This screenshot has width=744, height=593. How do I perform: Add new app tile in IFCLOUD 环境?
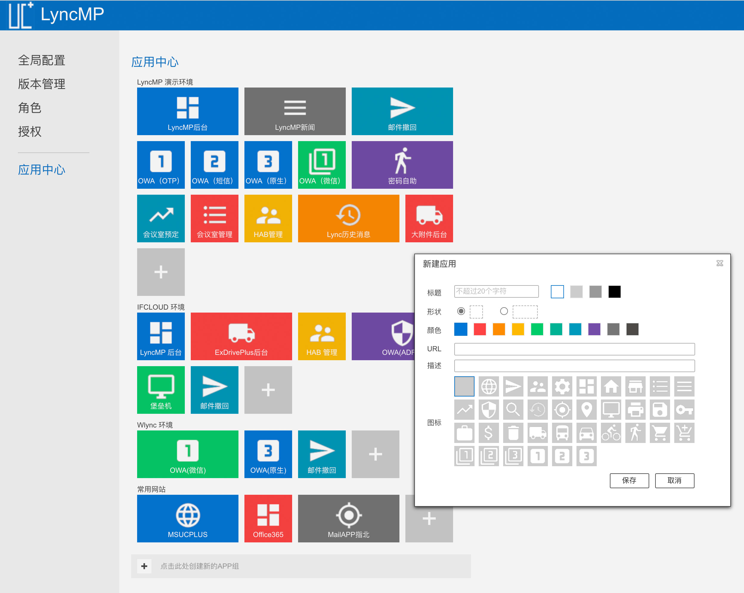[268, 390]
